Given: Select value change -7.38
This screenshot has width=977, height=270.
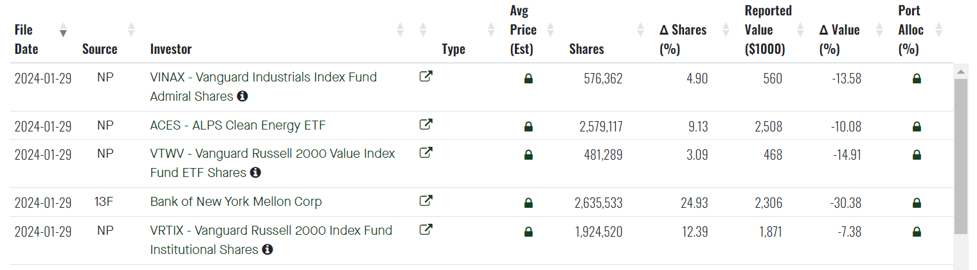Looking at the screenshot, I should pyautogui.click(x=848, y=232).
